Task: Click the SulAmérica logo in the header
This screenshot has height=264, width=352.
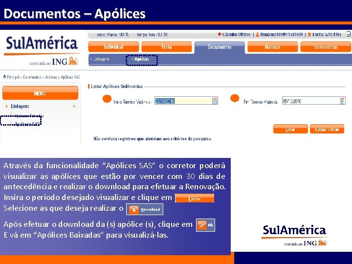Action: [42, 50]
